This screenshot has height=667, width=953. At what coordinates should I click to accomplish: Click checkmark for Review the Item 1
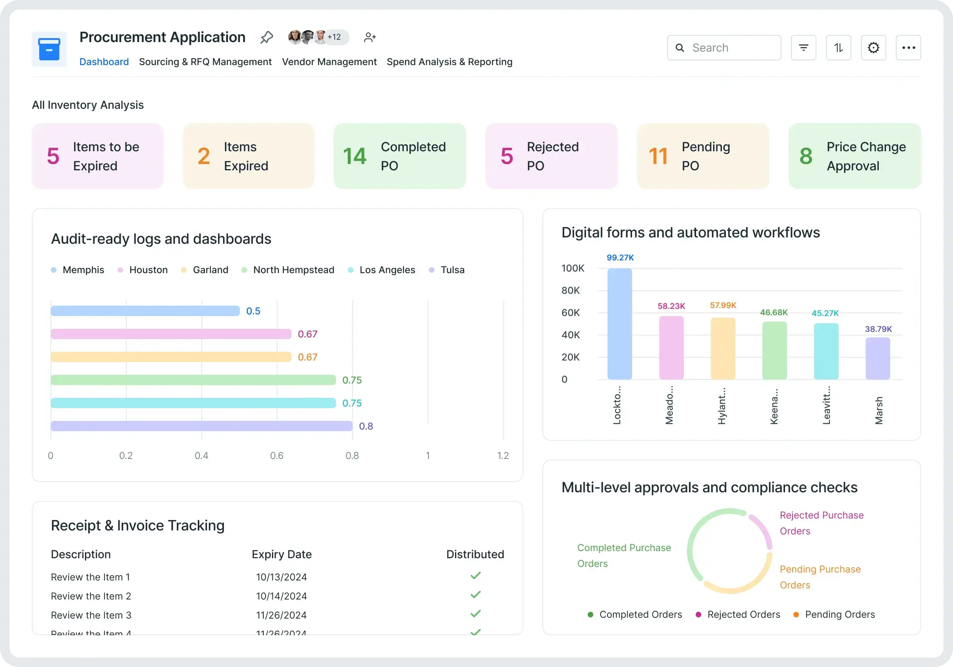[475, 575]
